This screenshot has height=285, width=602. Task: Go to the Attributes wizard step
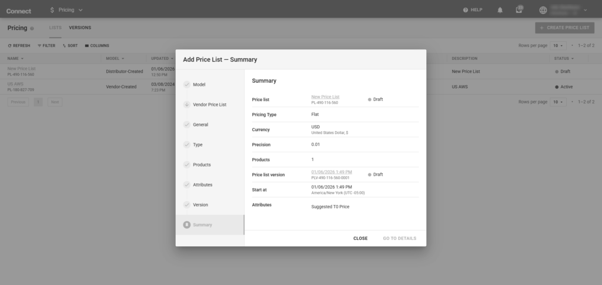[202, 185]
